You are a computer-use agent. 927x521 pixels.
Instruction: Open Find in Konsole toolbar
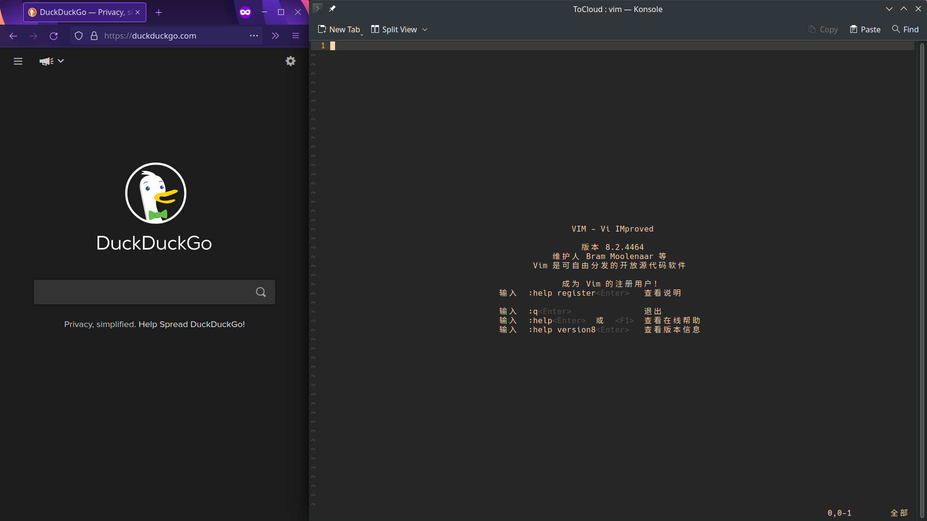[x=905, y=29]
